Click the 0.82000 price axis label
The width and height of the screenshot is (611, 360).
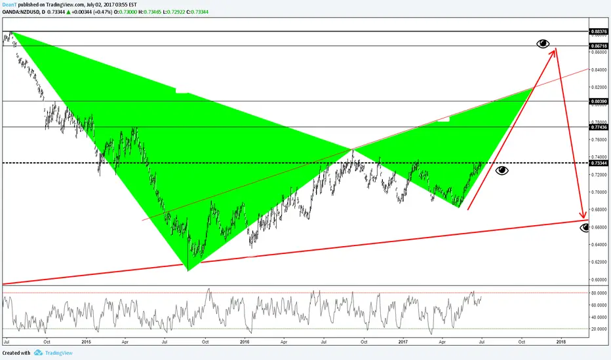pos(599,87)
